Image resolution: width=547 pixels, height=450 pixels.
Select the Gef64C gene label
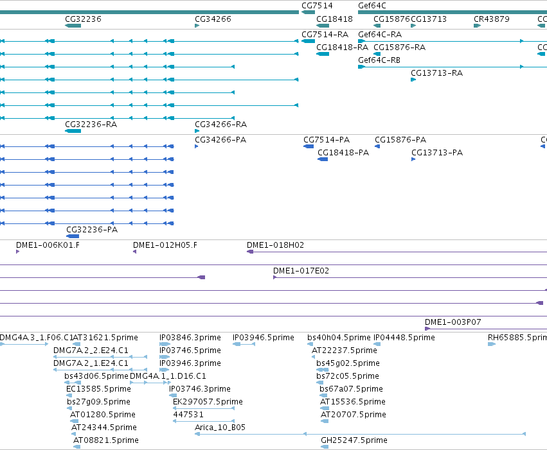372,6
